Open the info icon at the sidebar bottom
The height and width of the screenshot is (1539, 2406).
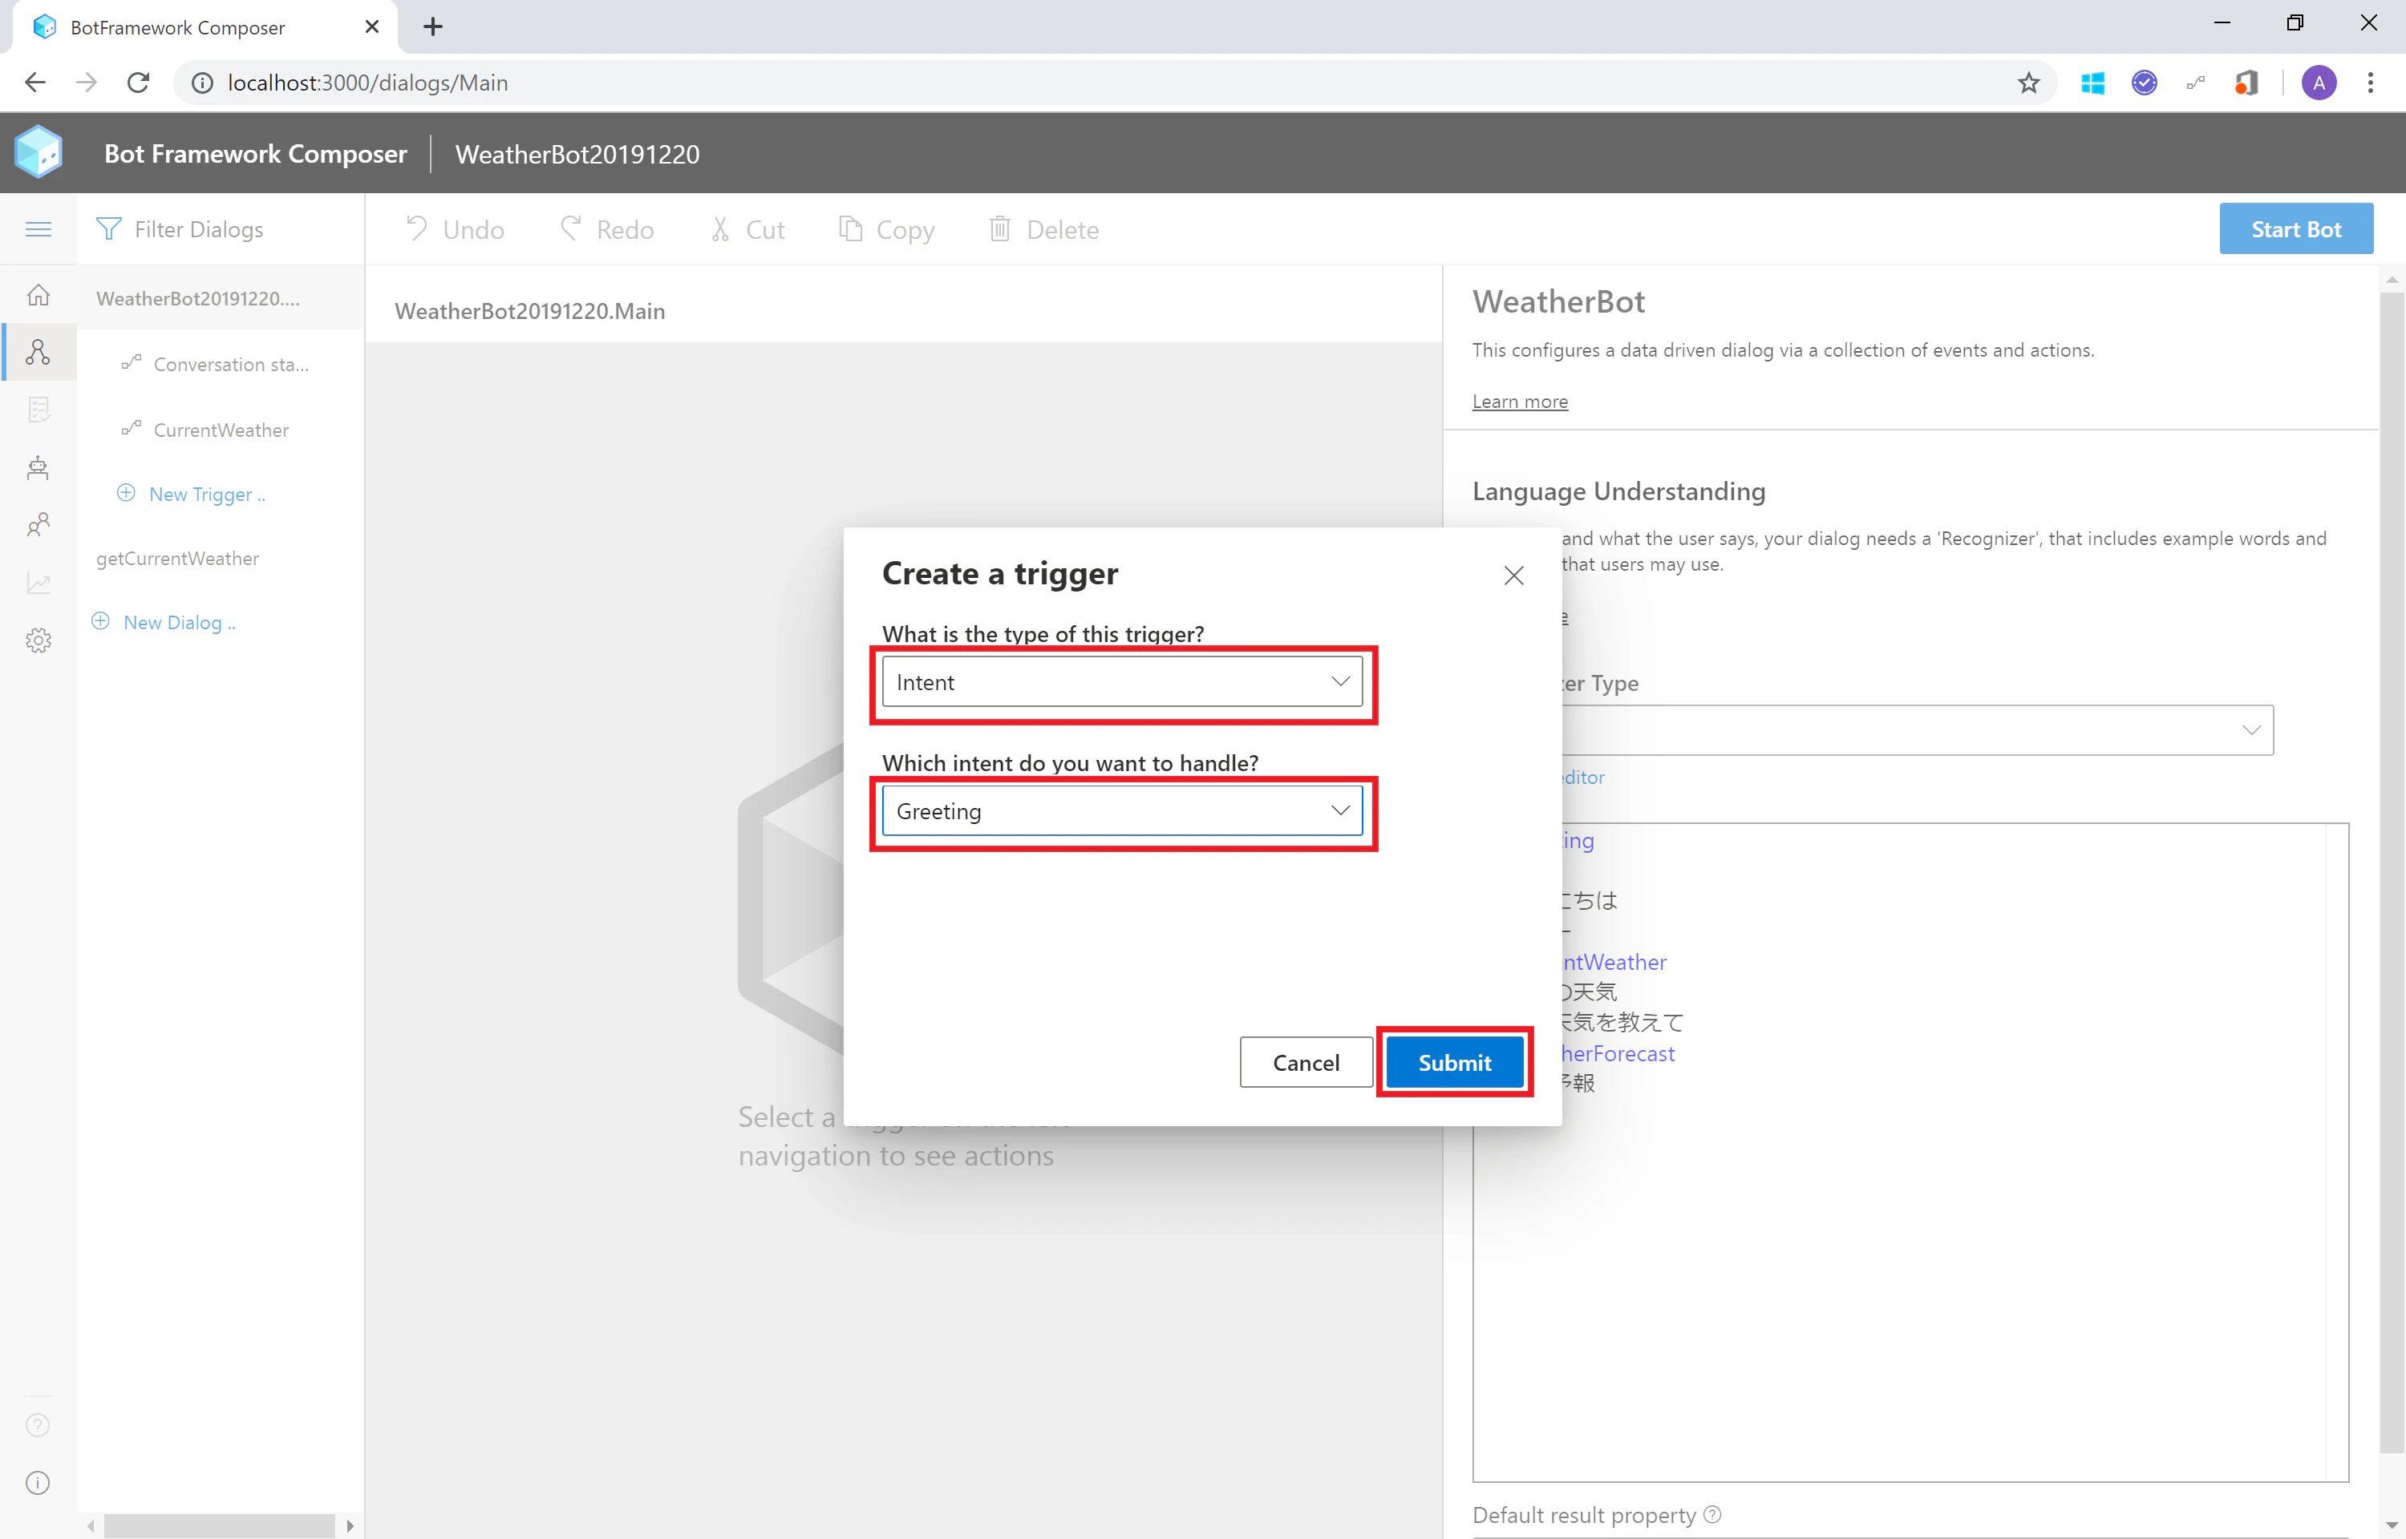38,1483
